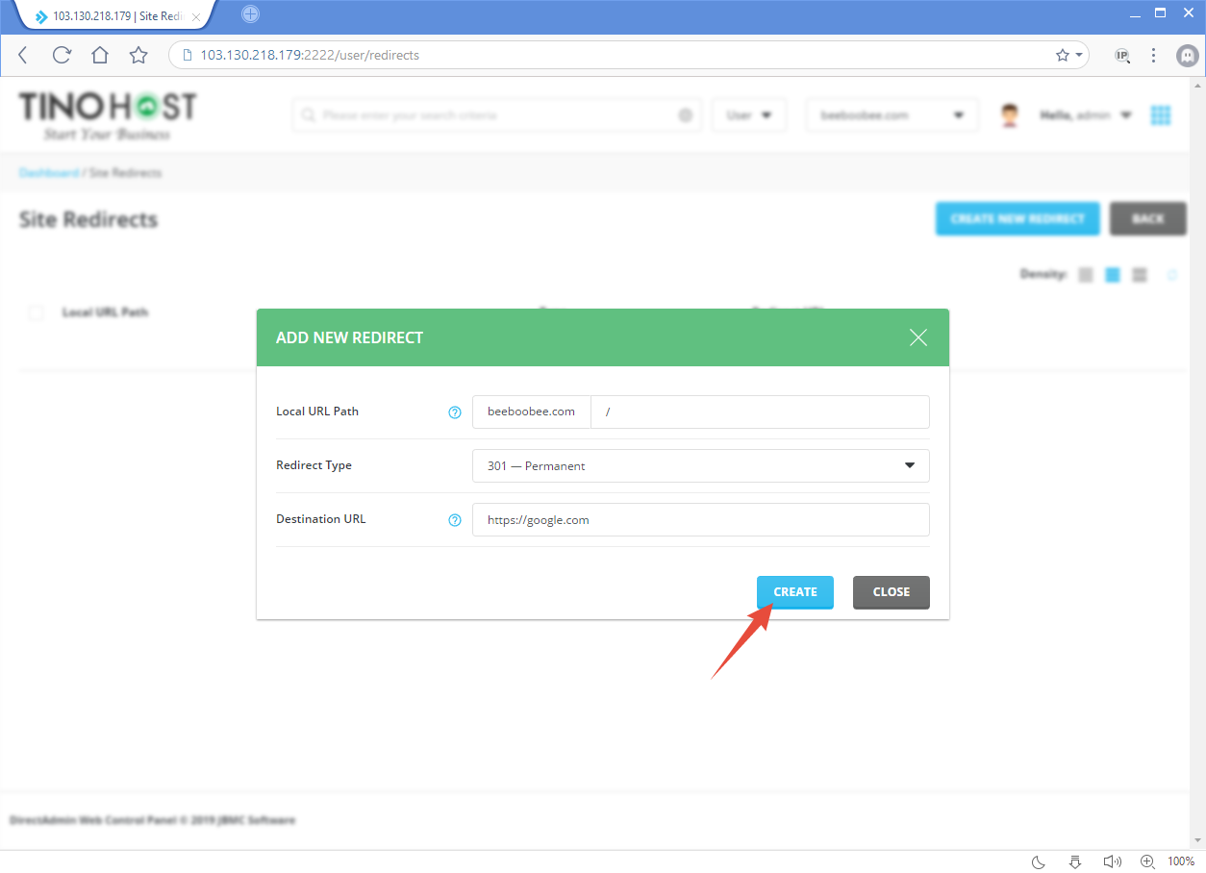Click the CREATE button in the dialog
The height and width of the screenshot is (873, 1206).
coord(794,592)
